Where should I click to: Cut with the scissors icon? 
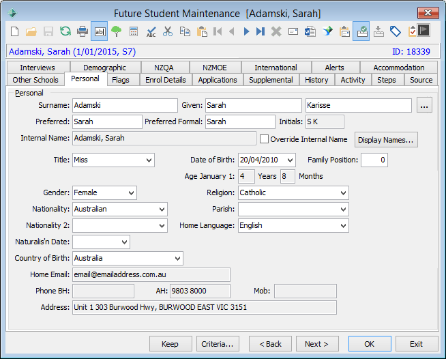pyautogui.click(x=168, y=31)
